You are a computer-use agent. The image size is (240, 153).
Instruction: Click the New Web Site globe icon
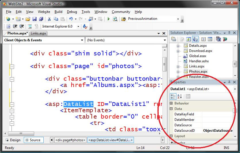(8, 19)
